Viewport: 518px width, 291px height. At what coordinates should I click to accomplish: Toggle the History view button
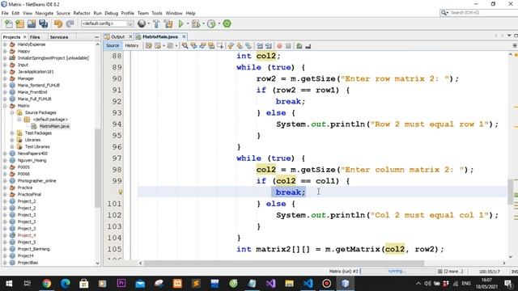coord(131,45)
